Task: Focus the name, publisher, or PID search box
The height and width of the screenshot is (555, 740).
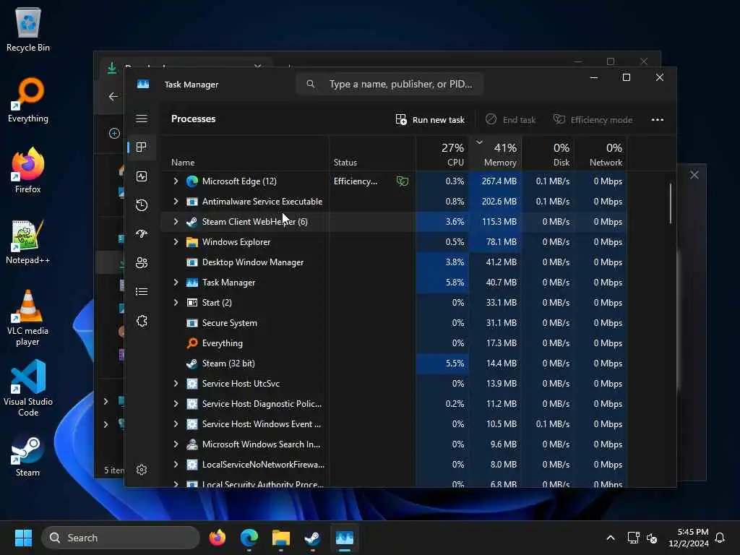Action: pyautogui.click(x=390, y=84)
